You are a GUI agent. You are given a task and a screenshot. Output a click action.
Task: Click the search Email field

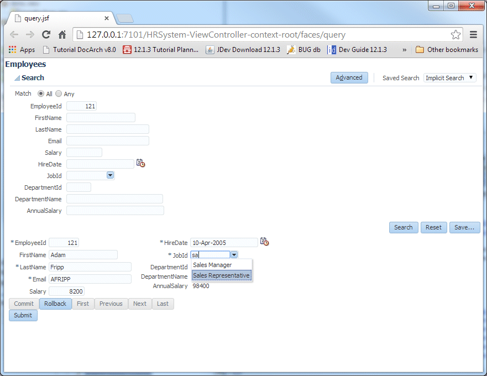(108, 141)
